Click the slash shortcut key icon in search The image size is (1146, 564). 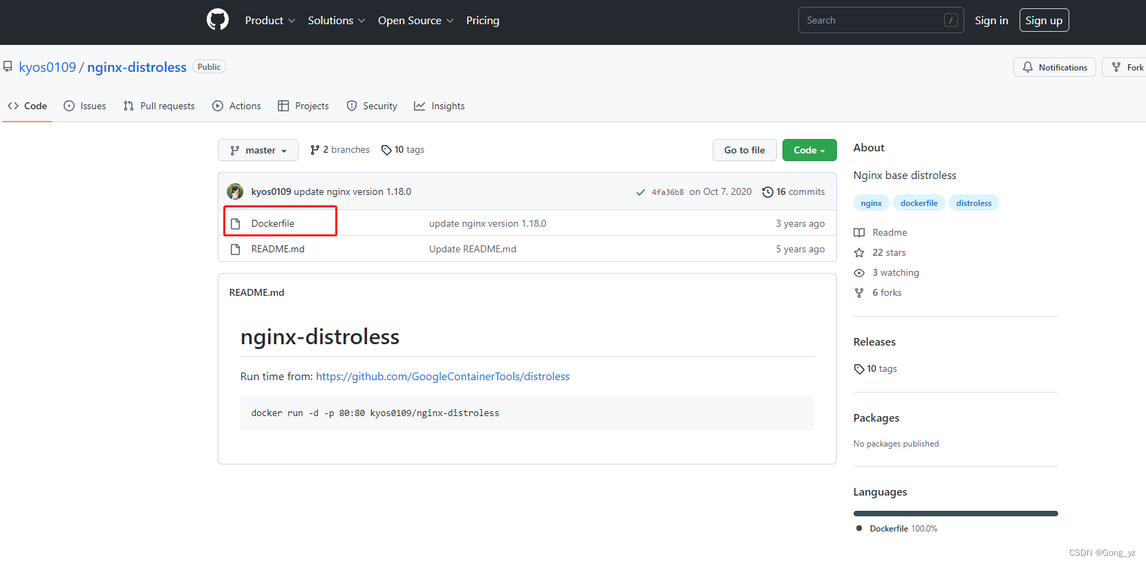pyautogui.click(x=951, y=20)
